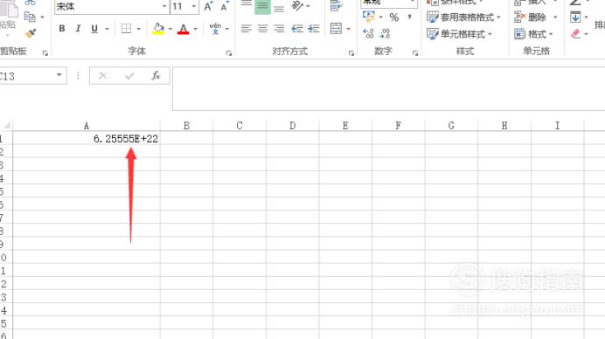Cancel formula entry X button
The image size is (605, 339).
pos(102,76)
